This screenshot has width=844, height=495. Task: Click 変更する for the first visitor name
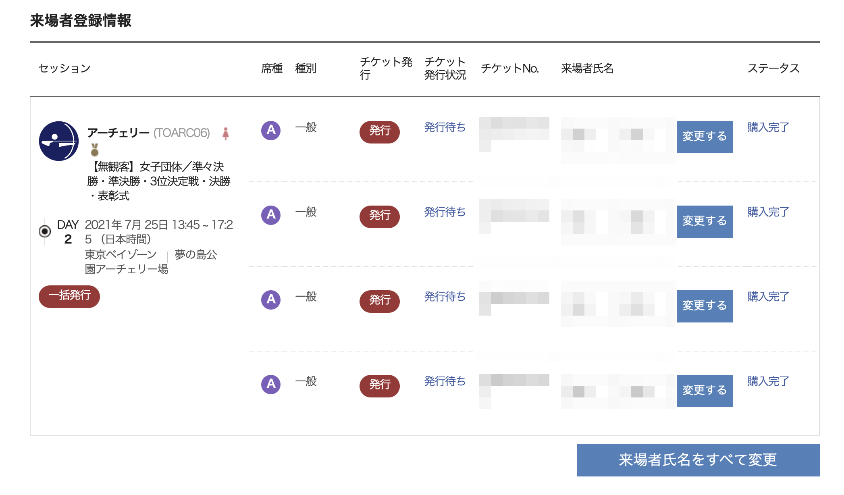click(x=705, y=137)
